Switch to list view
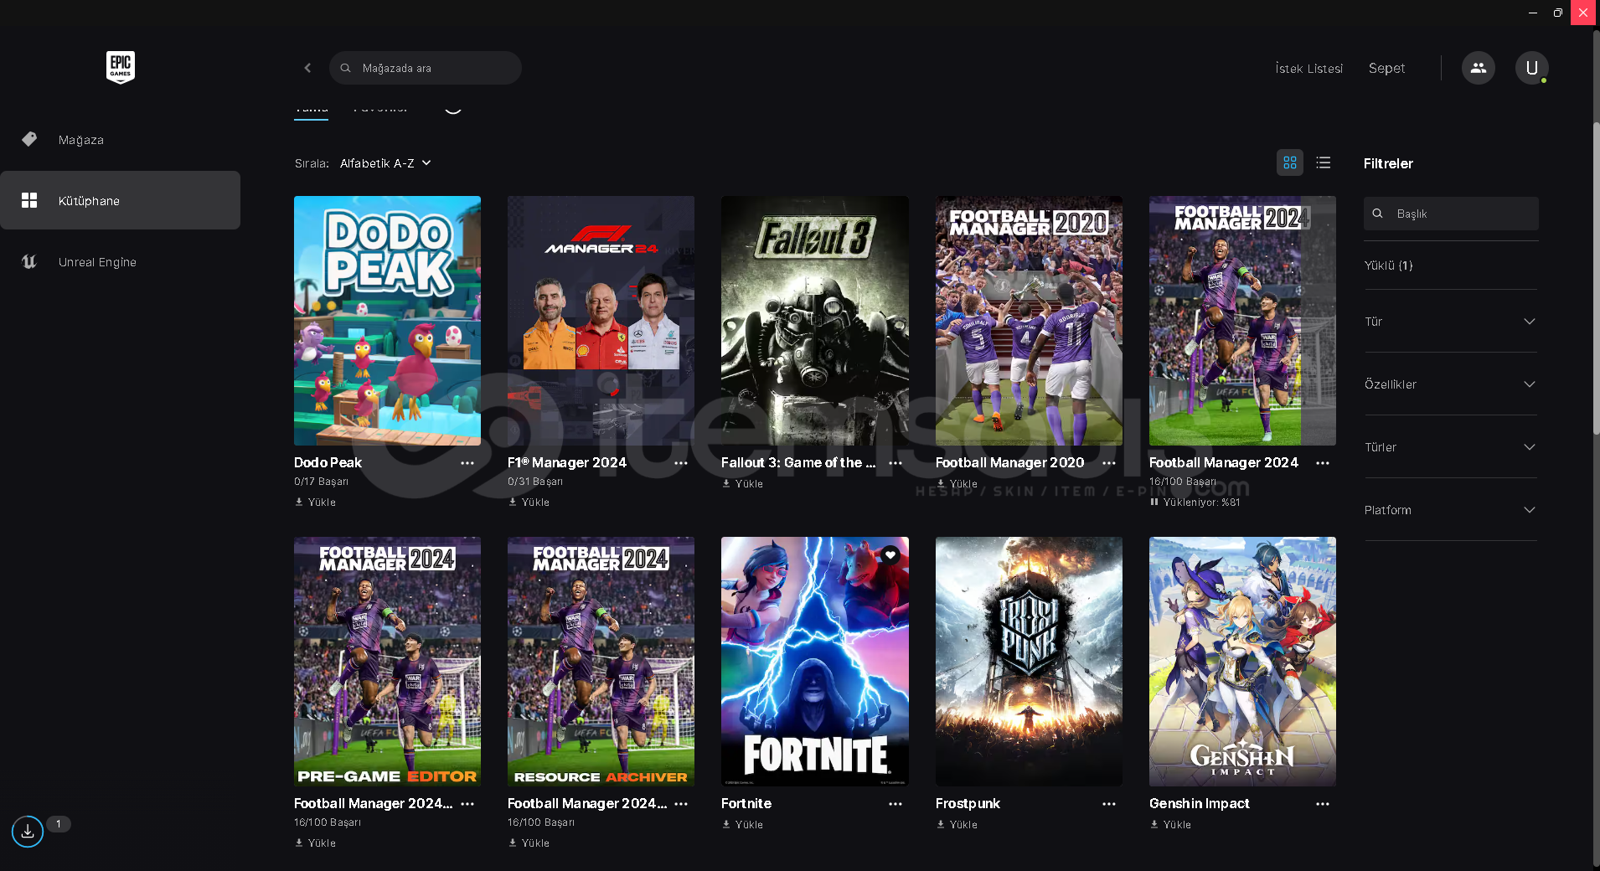Screen dimensions: 1600x871 pos(1324,162)
